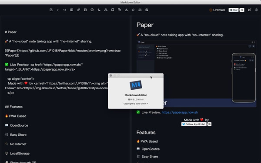The height and width of the screenshot is (163, 261).
Task: Open the emoji picker smiley icon
Action: tap(92, 10)
